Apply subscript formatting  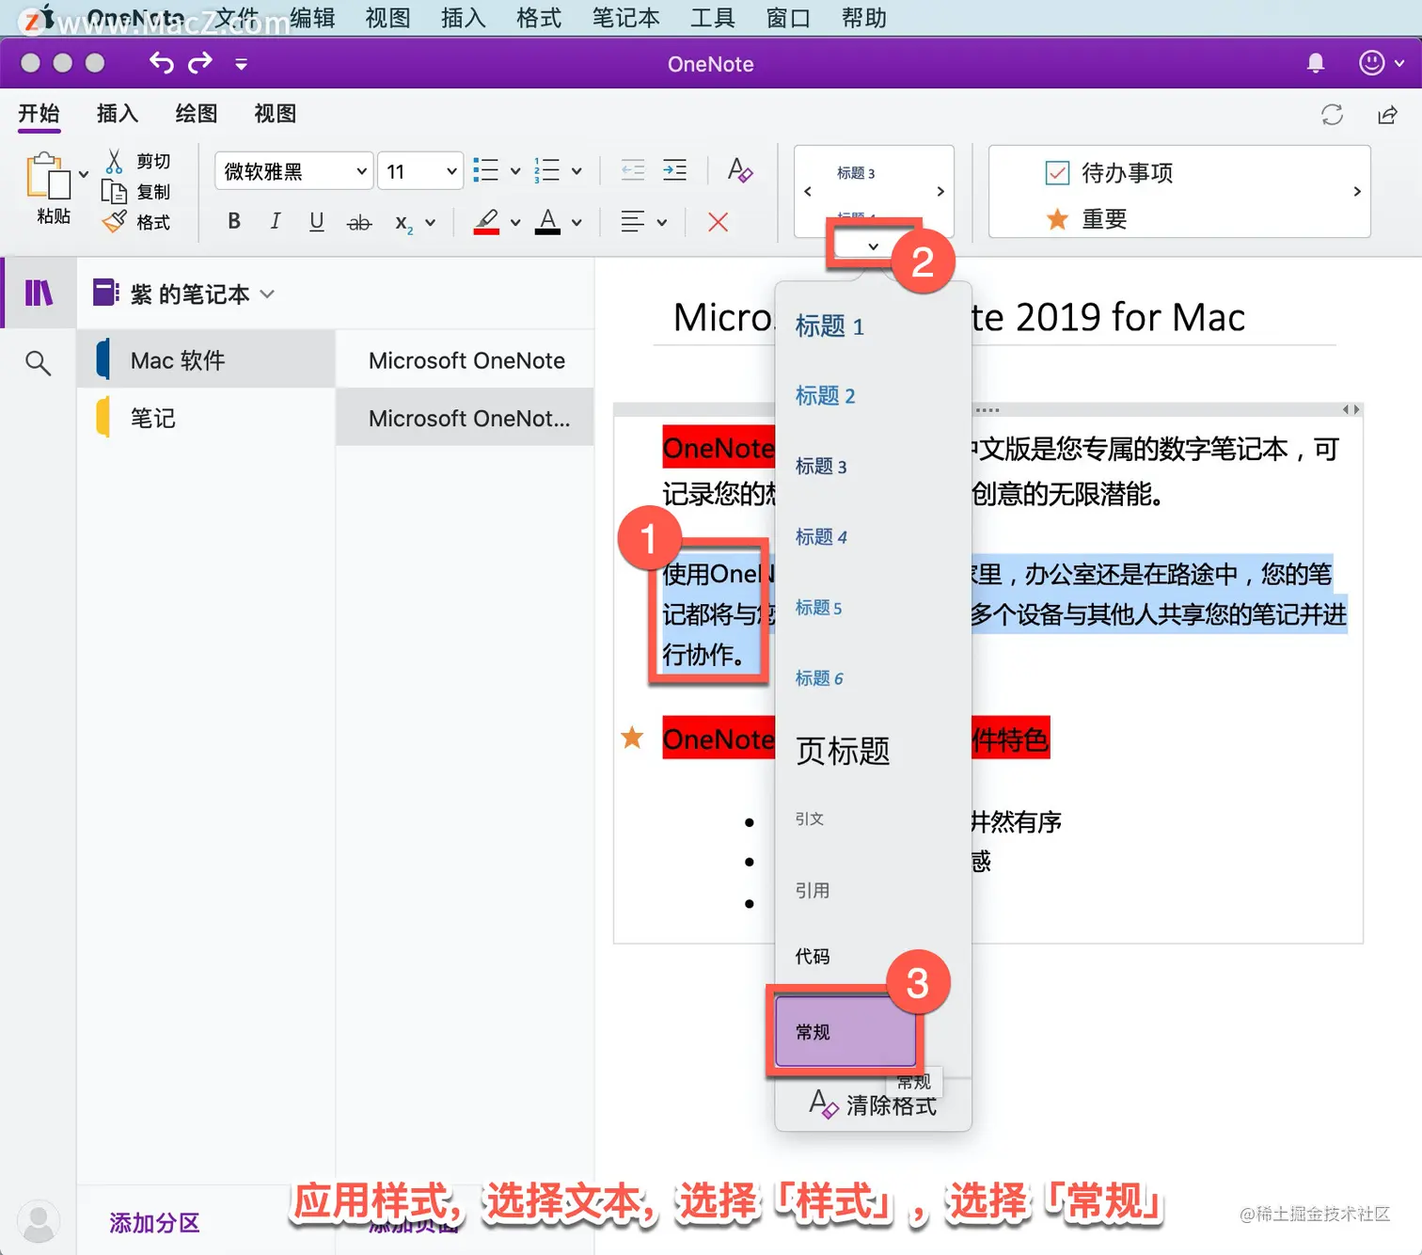403,223
